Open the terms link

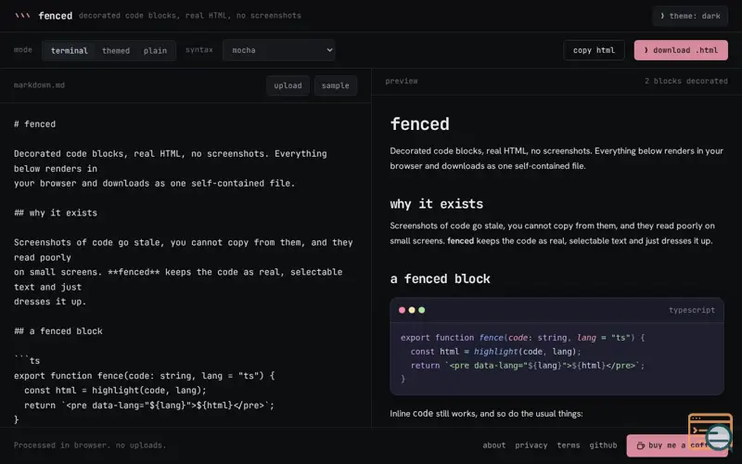pyautogui.click(x=569, y=445)
